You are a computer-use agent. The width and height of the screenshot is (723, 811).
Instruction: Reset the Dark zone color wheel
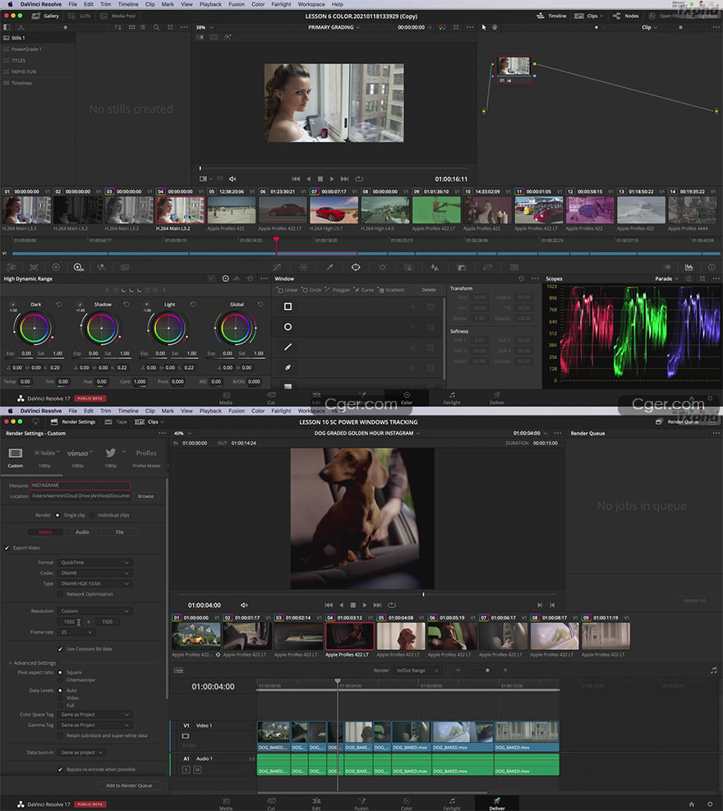[58, 304]
